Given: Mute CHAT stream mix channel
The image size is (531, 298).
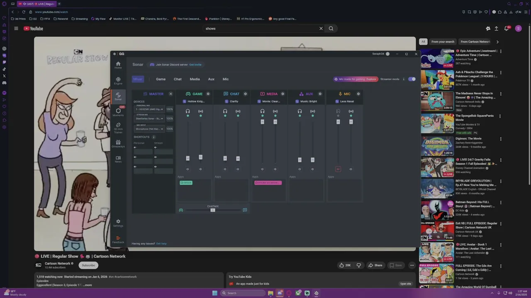Looking at the screenshot, I should pos(238,169).
